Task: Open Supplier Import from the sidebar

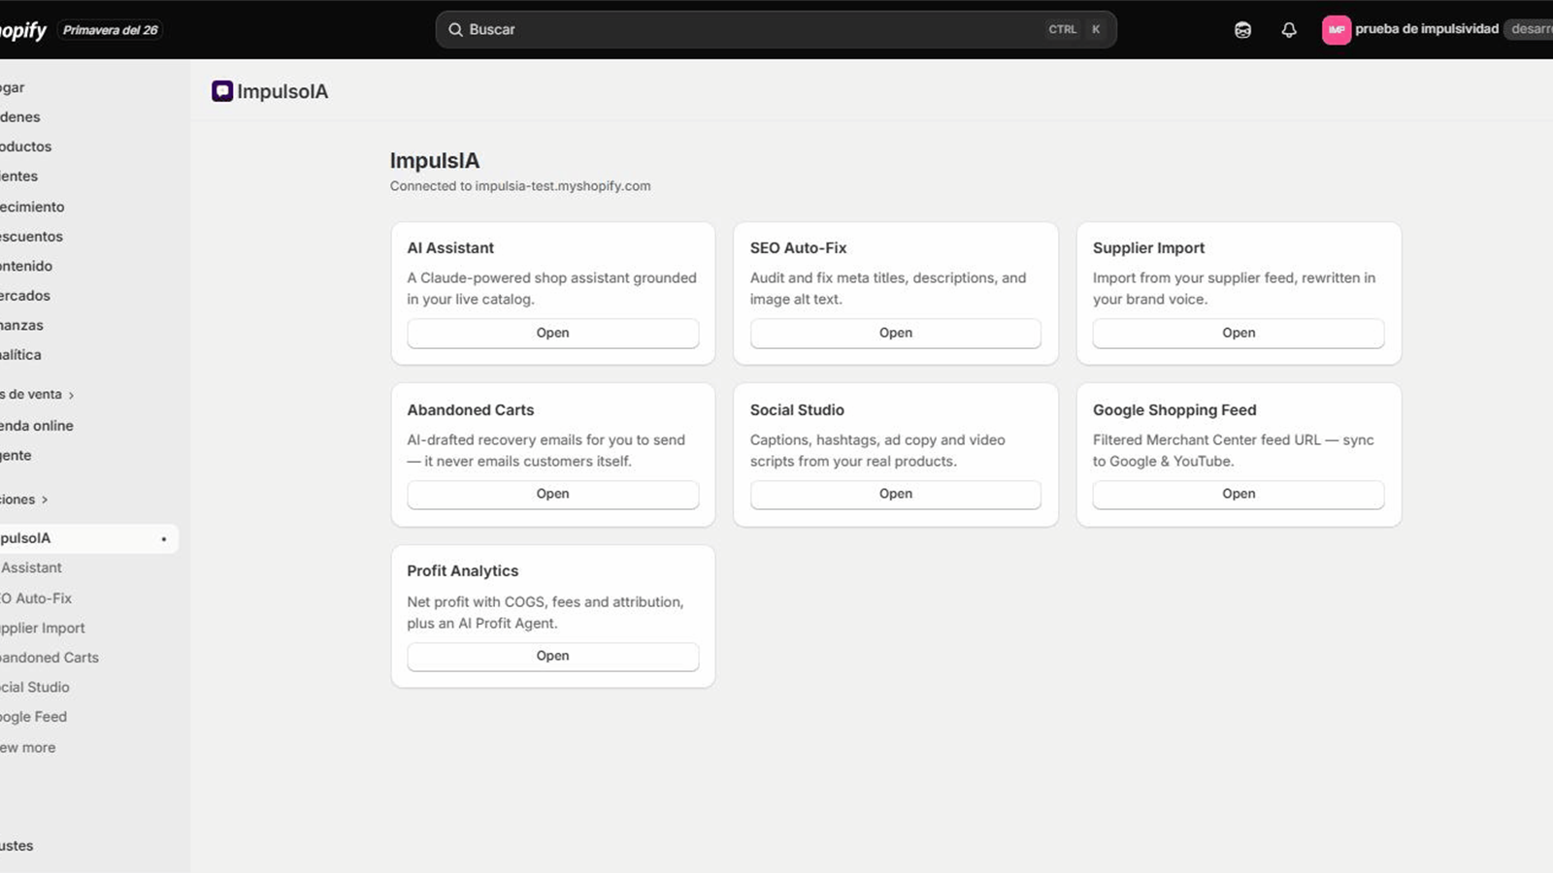Action: pos(43,629)
